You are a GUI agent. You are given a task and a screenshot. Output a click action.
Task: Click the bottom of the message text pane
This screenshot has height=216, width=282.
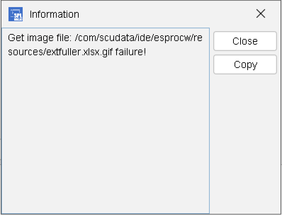click(105, 207)
